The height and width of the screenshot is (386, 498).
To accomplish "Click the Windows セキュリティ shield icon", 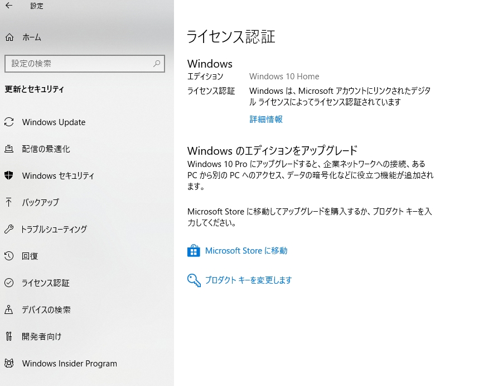I will (9, 175).
